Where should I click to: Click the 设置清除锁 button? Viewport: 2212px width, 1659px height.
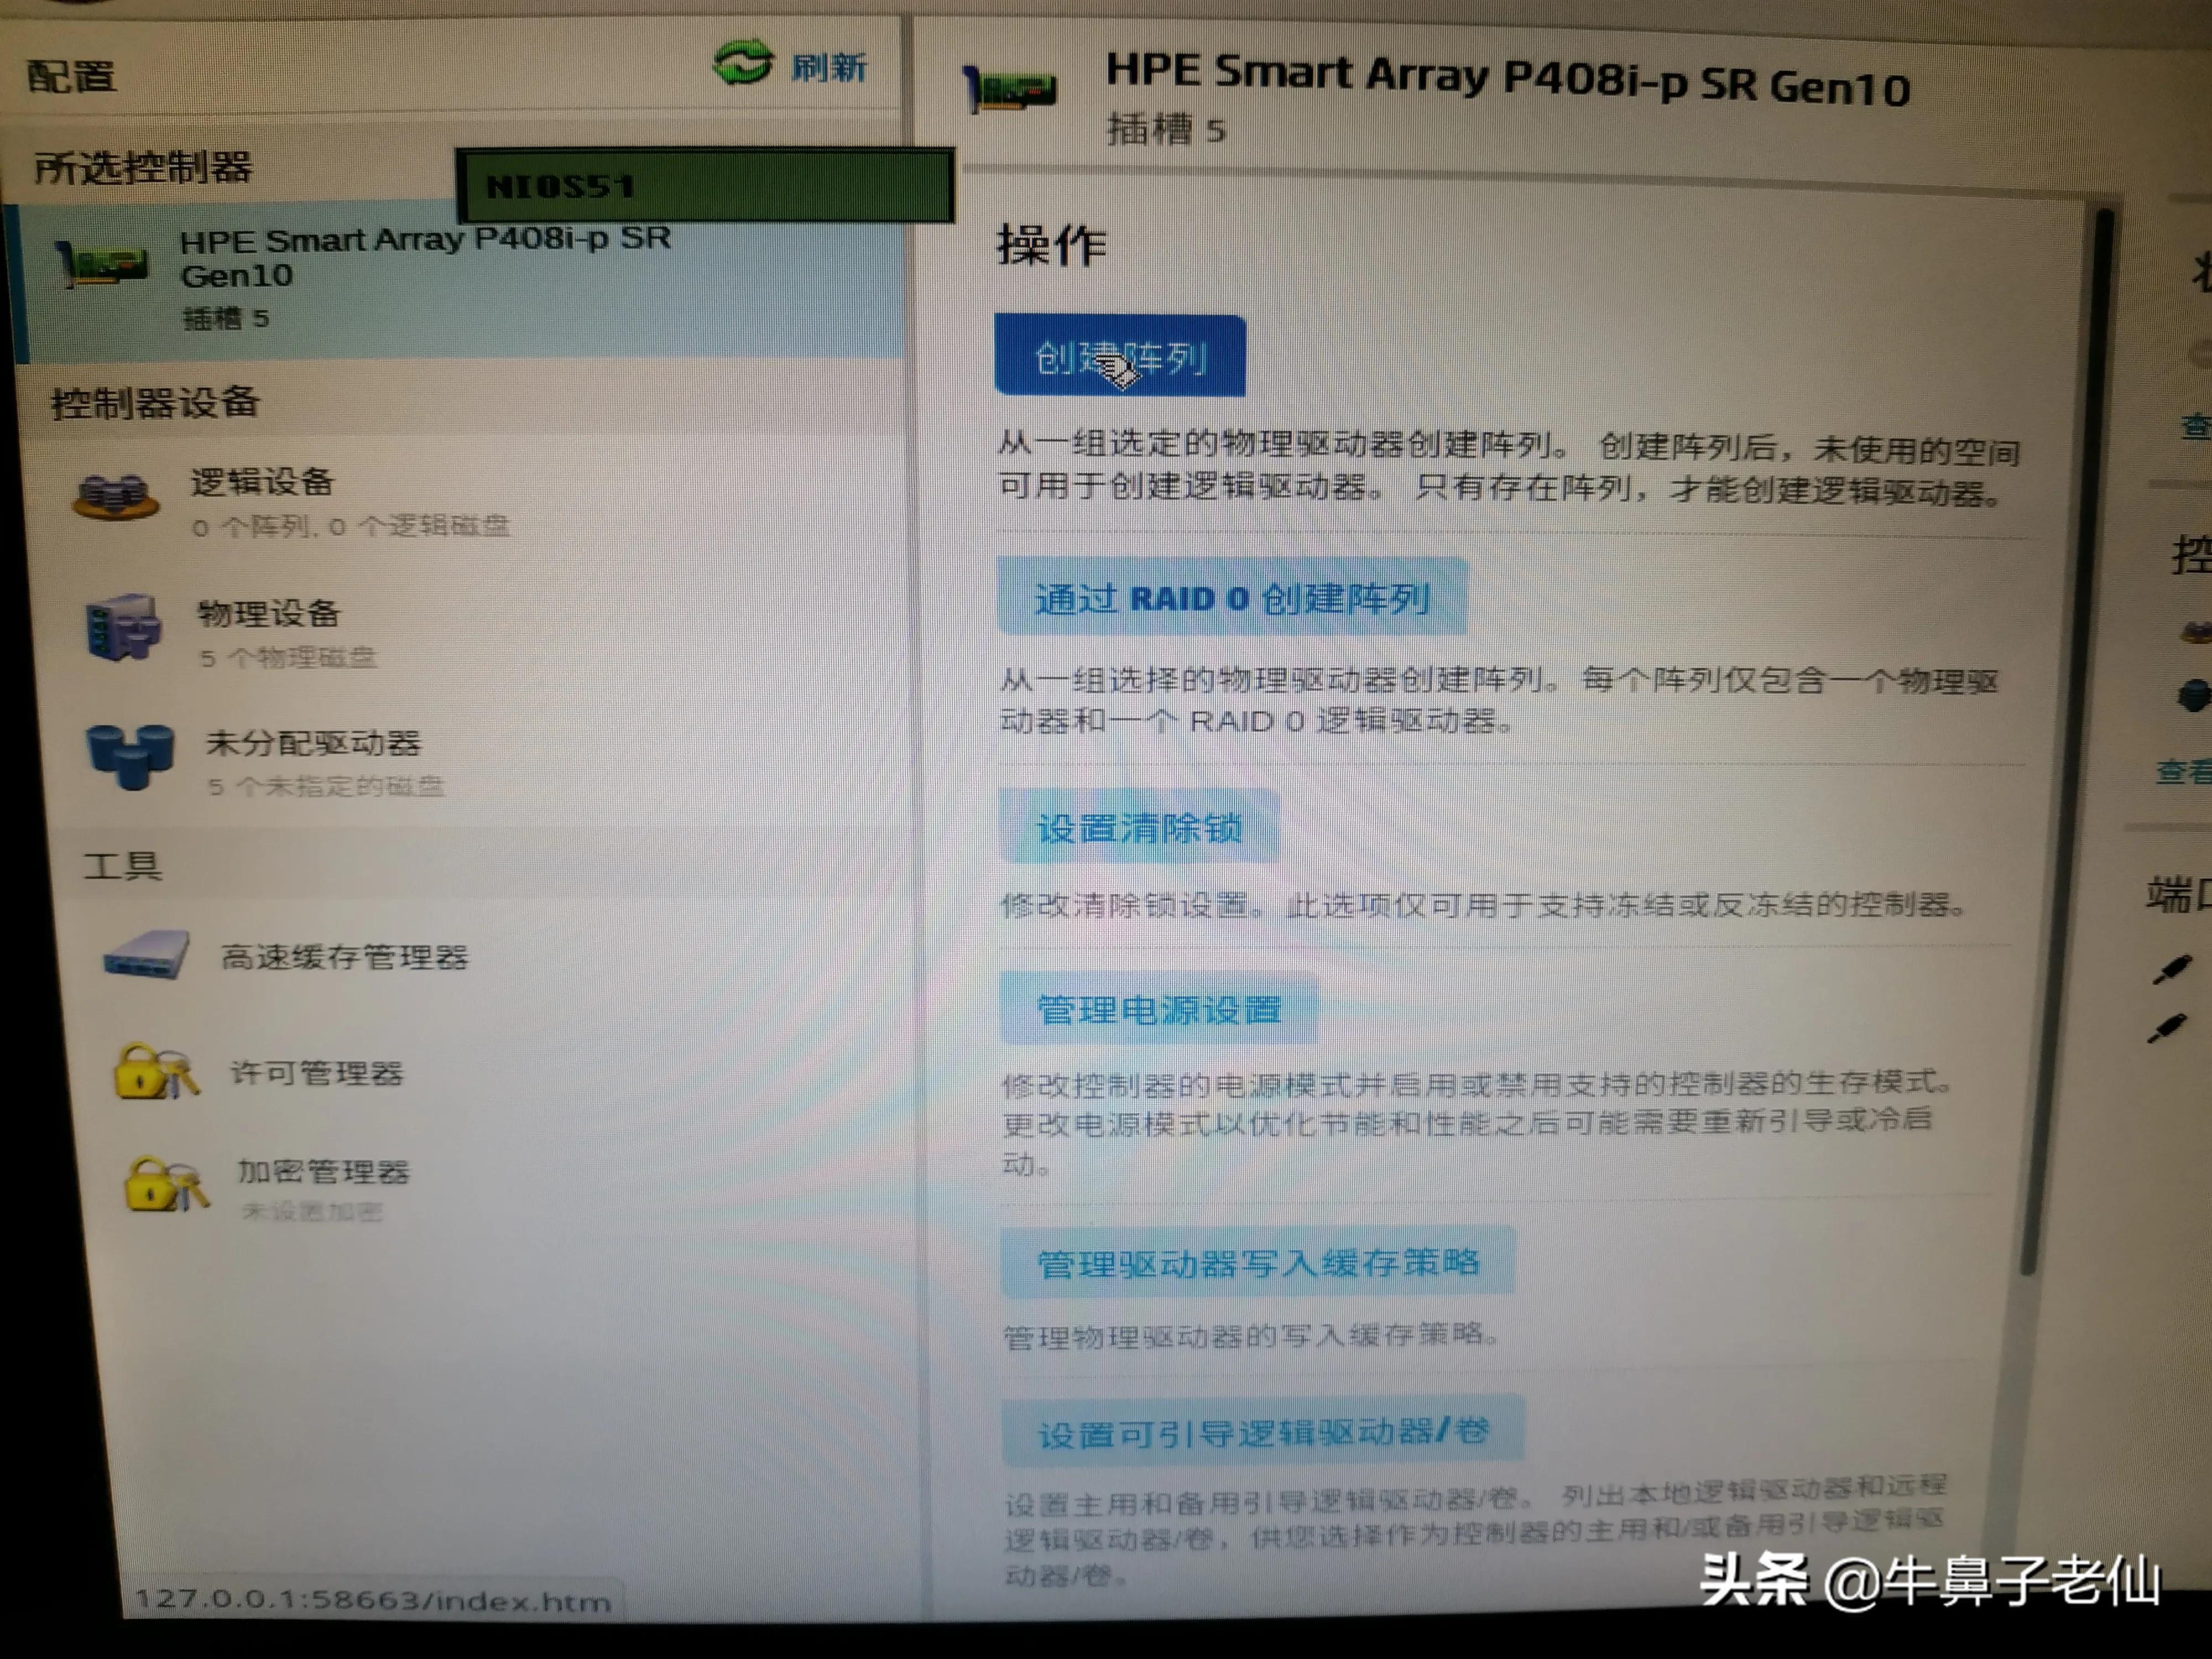point(1139,828)
